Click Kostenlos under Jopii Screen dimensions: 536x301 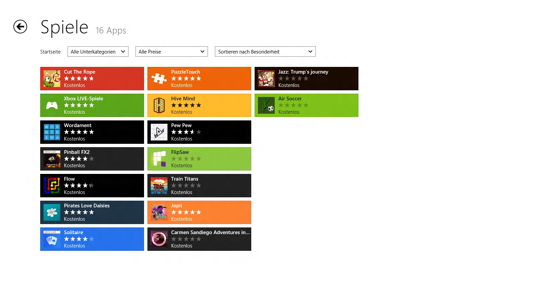click(182, 219)
